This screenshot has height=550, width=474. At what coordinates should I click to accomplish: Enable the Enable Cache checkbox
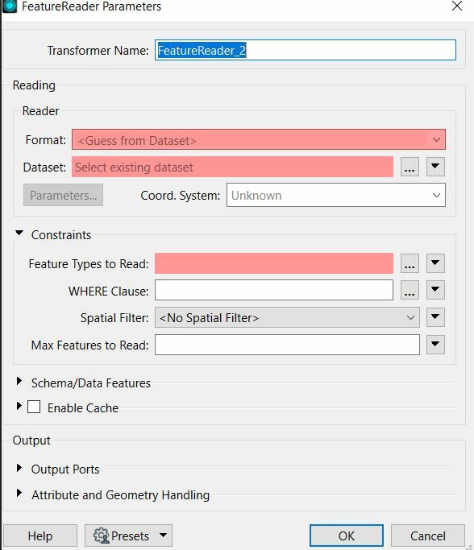click(x=34, y=407)
